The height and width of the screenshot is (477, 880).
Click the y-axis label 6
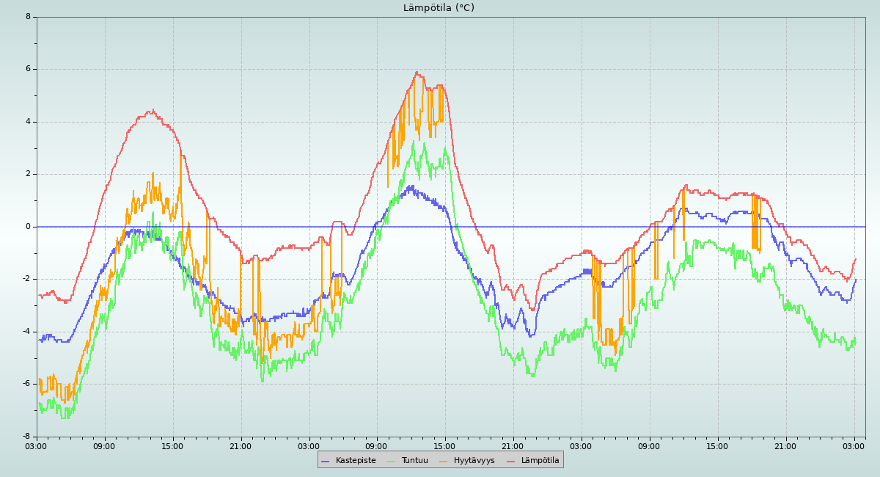(28, 69)
